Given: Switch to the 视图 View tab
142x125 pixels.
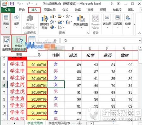Looking at the screenshot, I should click(x=103, y=10).
